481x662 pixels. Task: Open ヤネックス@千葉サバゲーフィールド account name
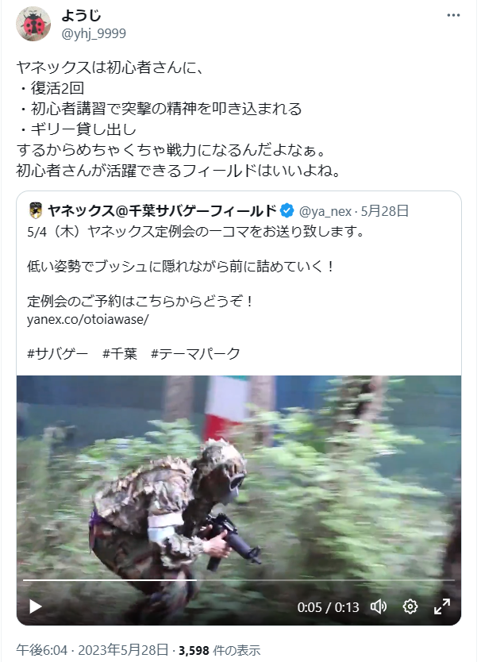pos(162,210)
